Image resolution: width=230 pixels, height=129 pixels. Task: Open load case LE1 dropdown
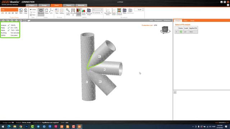point(97,10)
